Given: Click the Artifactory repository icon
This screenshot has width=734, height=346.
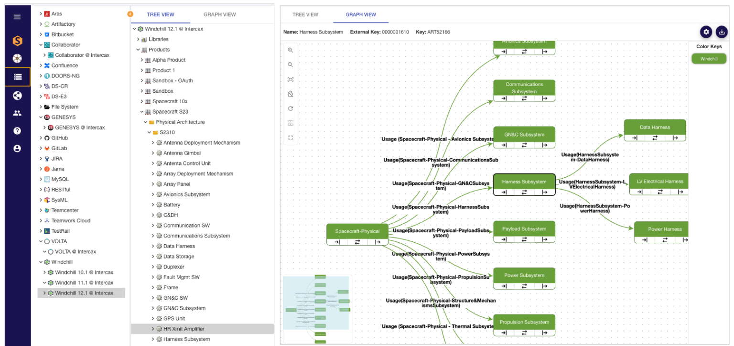Looking at the screenshot, I should 47,24.
